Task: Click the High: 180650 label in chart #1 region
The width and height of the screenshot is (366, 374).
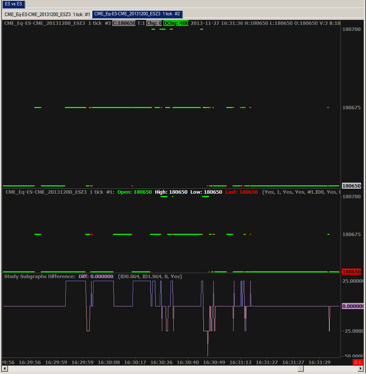Action: (171, 192)
